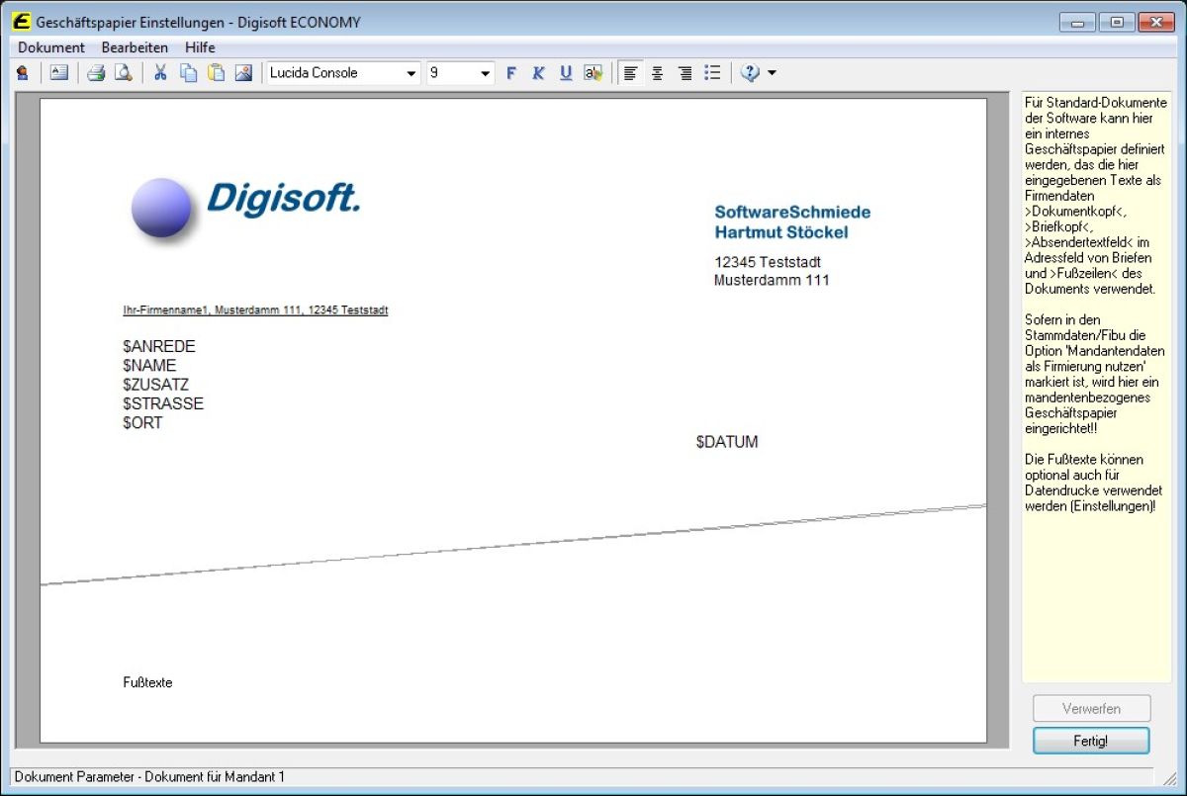This screenshot has width=1187, height=796.
Task: Click the $STRASSE placeholder
Action: click(163, 403)
